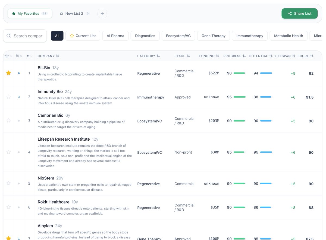The image size is (326, 240).
Task: Focus the Search companies input field
Action: [x=25, y=36]
